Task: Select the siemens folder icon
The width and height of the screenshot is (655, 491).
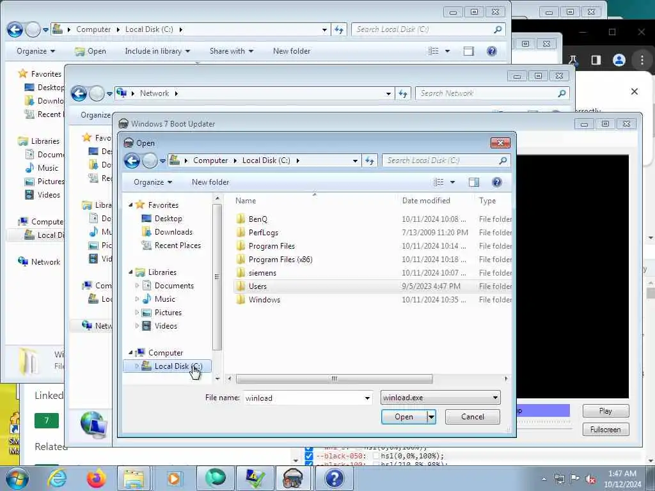Action: [241, 272]
